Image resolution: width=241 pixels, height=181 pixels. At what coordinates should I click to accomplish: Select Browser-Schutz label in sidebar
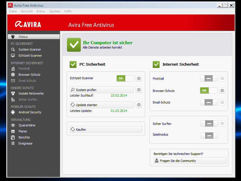point(29,75)
